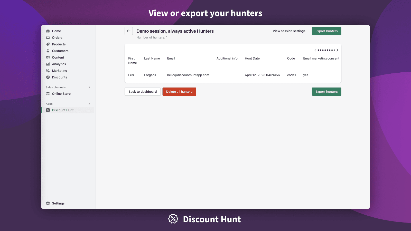The image size is (411, 231).
Task: Open Marketing via its target icon
Action: 48,71
